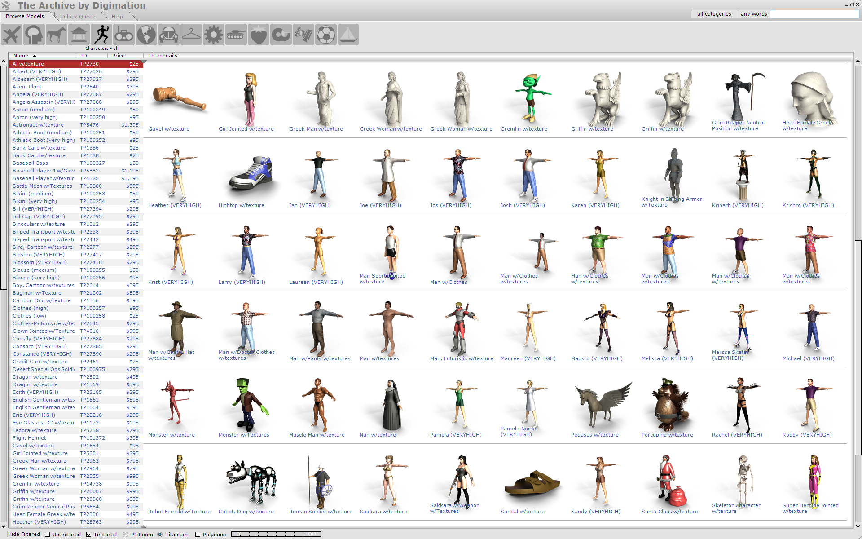Select the Fedora w/texture list row
Screen dimensions: 862x539
click(x=76, y=430)
